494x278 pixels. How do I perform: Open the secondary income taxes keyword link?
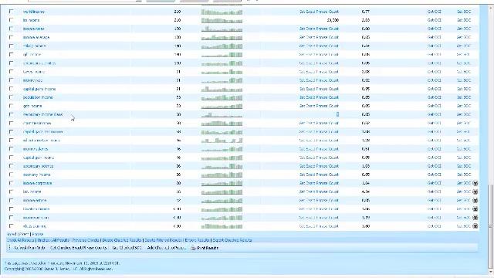(43, 114)
